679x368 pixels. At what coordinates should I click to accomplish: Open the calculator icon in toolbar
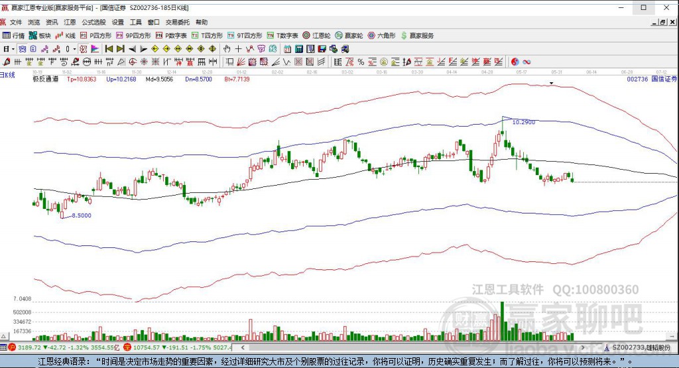click(x=299, y=49)
